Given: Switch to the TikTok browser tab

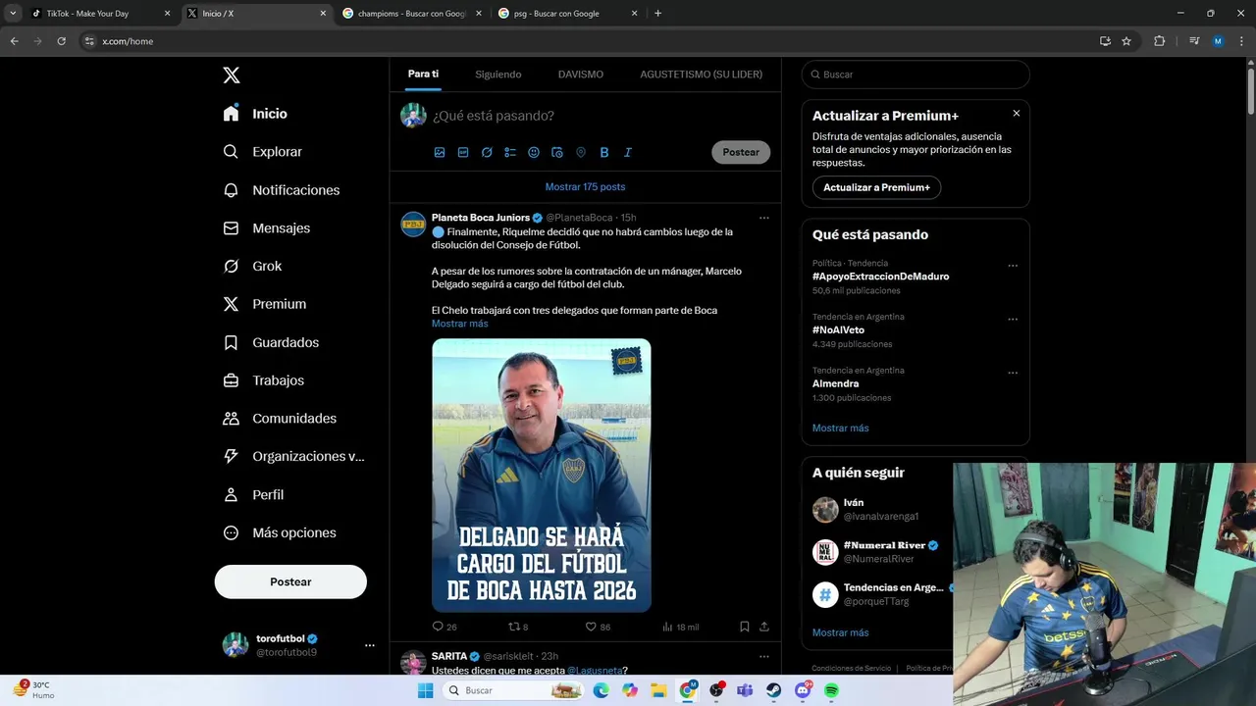Looking at the screenshot, I should pos(101,14).
